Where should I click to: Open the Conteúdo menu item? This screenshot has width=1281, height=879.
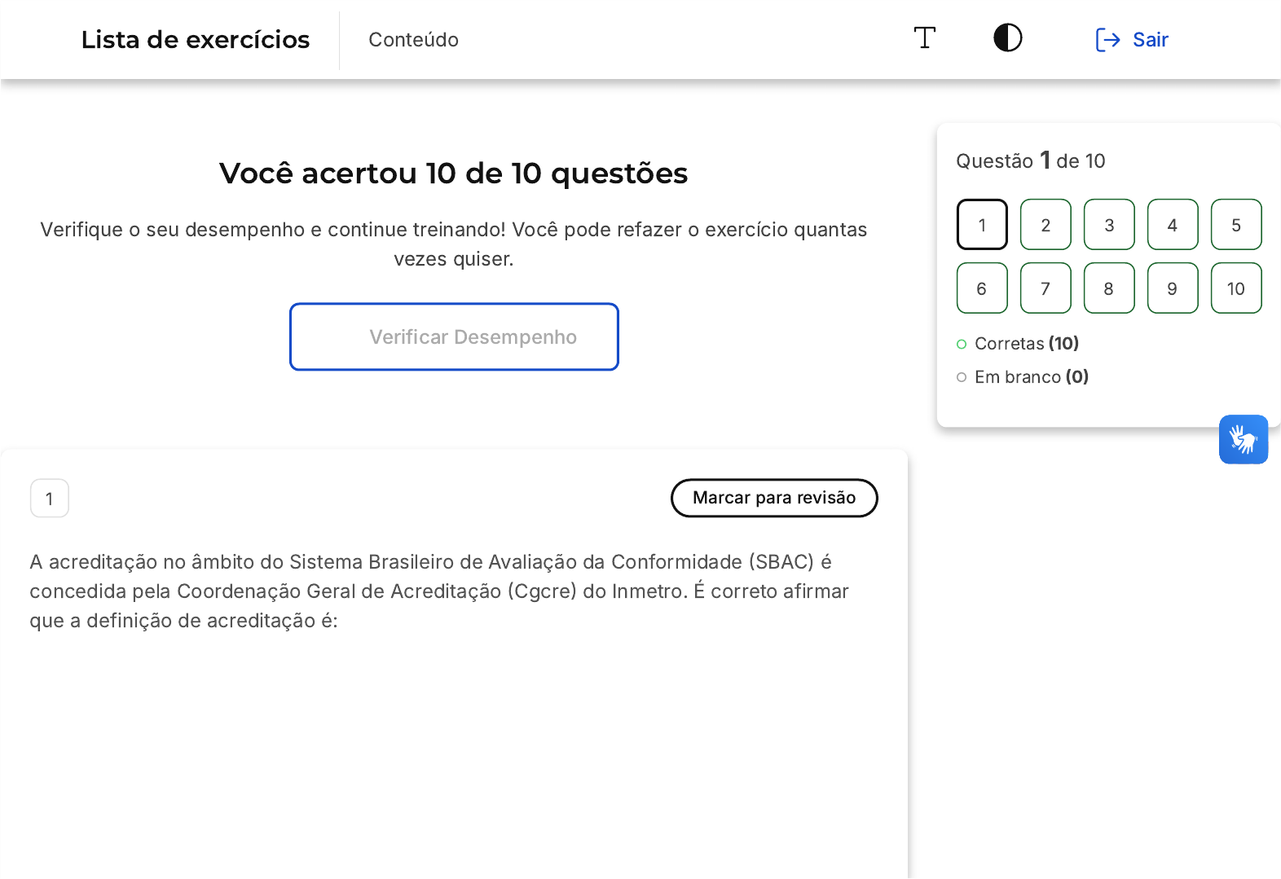[413, 40]
